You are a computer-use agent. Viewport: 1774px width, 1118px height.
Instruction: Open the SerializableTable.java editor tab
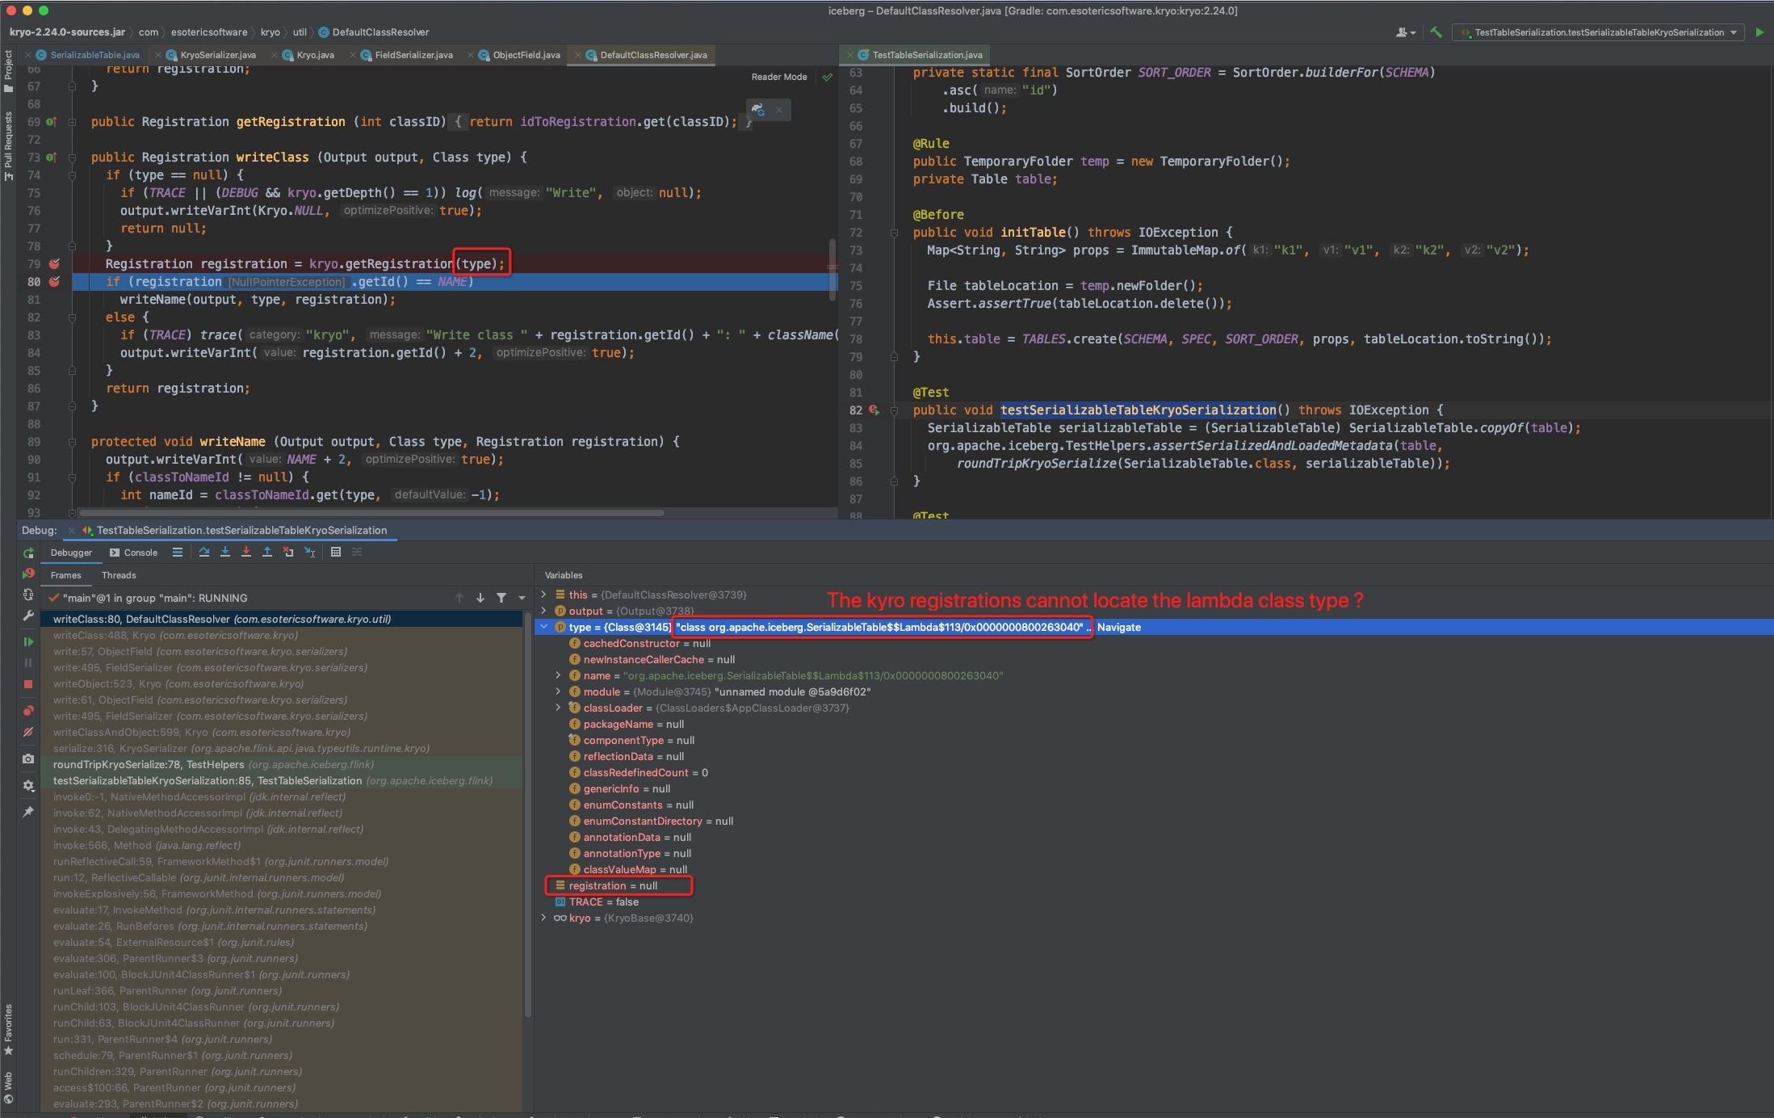[x=94, y=56]
